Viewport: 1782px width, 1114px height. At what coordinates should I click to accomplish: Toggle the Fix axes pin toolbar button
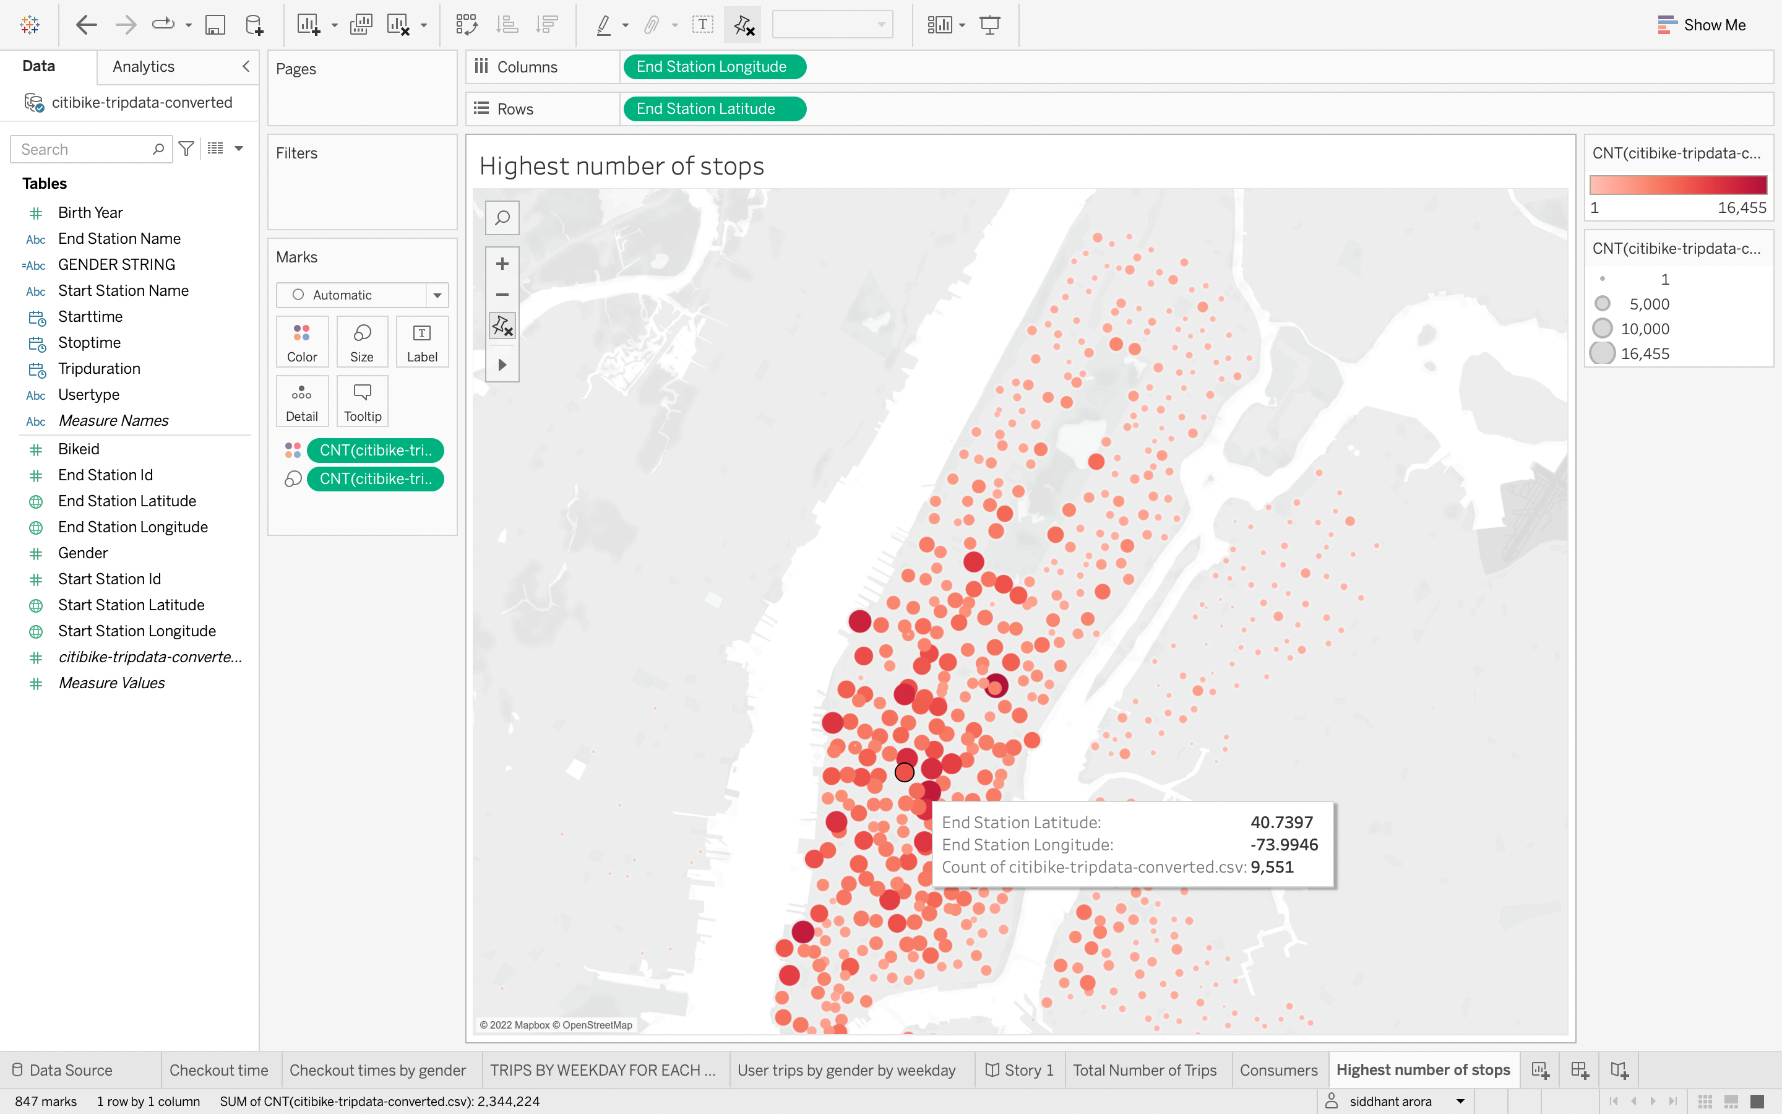point(743,25)
